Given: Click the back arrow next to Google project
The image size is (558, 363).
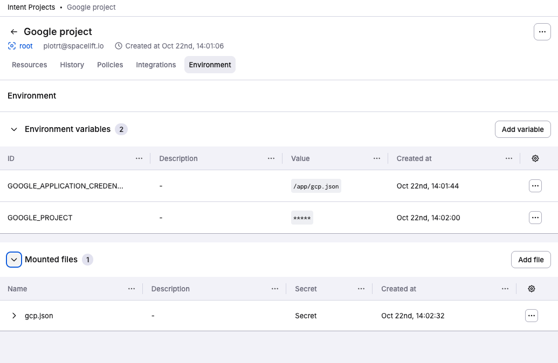Looking at the screenshot, I should pos(13,31).
